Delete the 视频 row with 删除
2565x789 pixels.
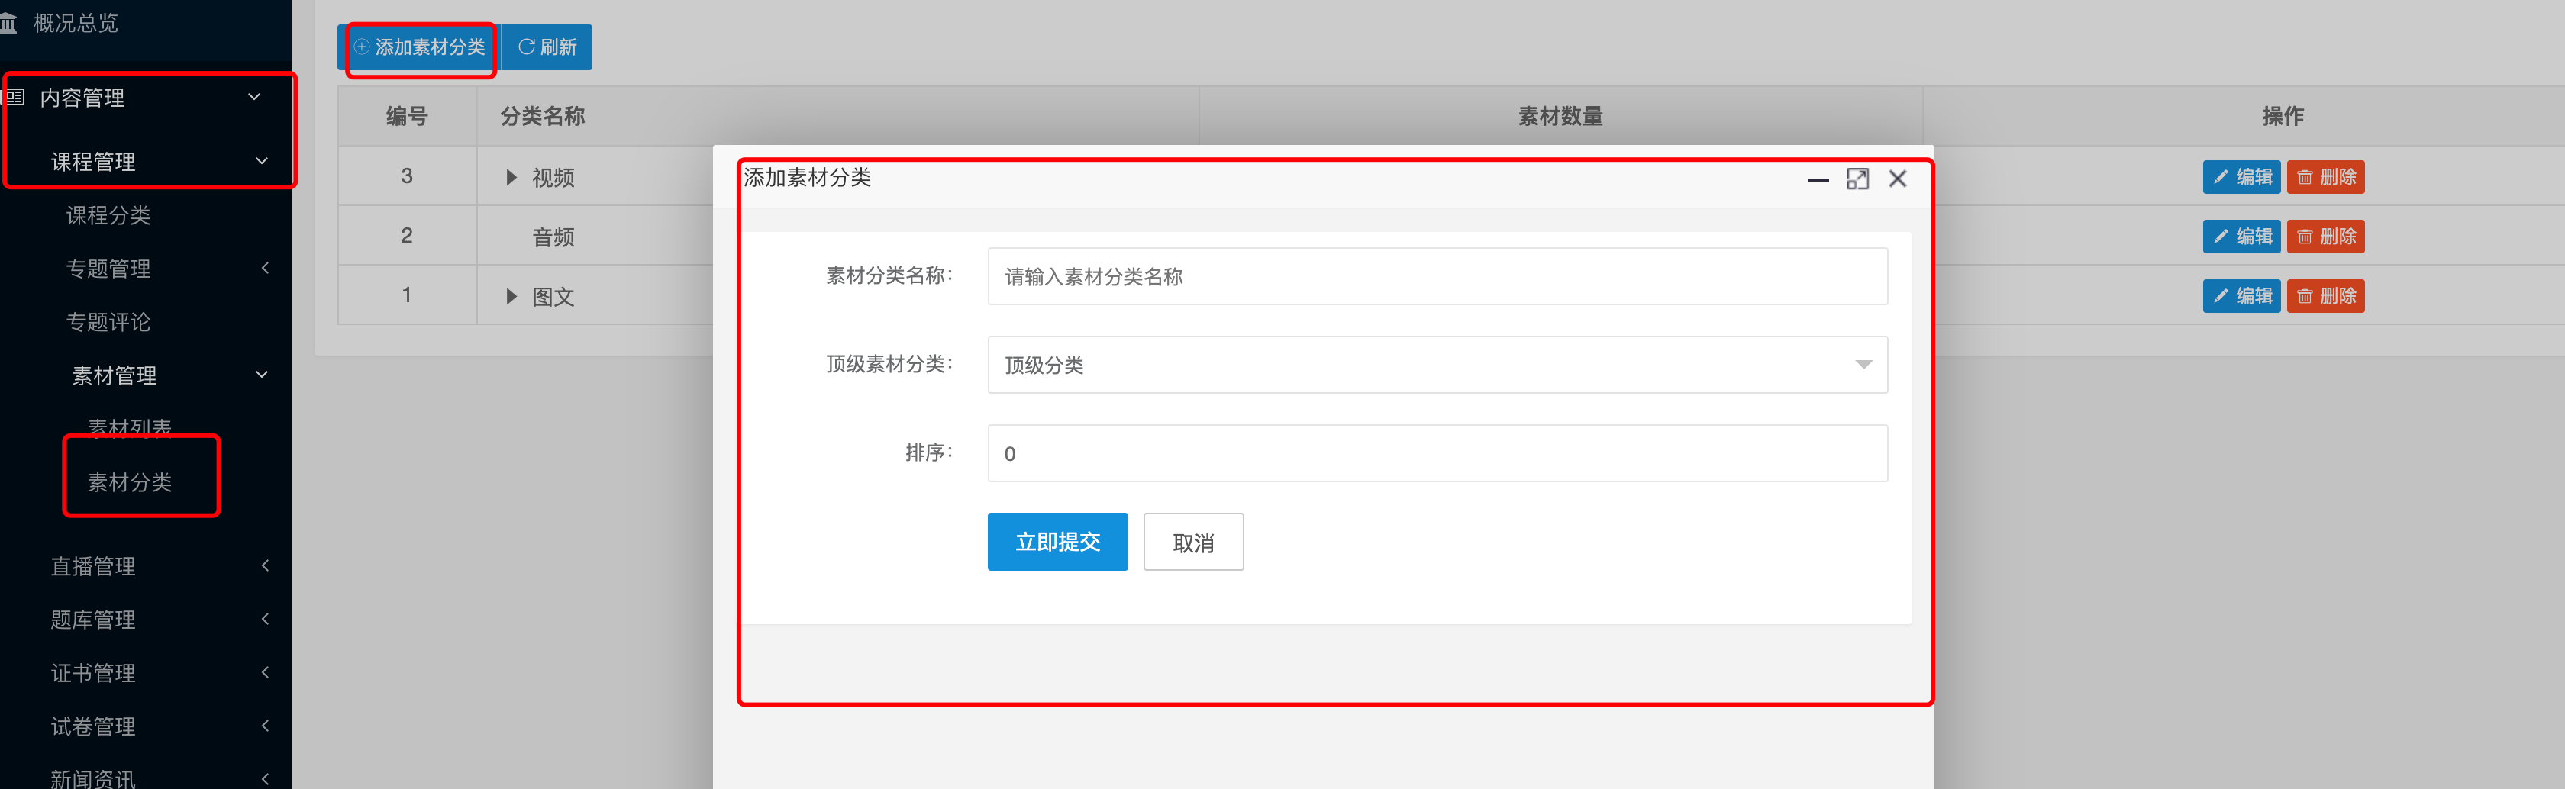[2325, 177]
